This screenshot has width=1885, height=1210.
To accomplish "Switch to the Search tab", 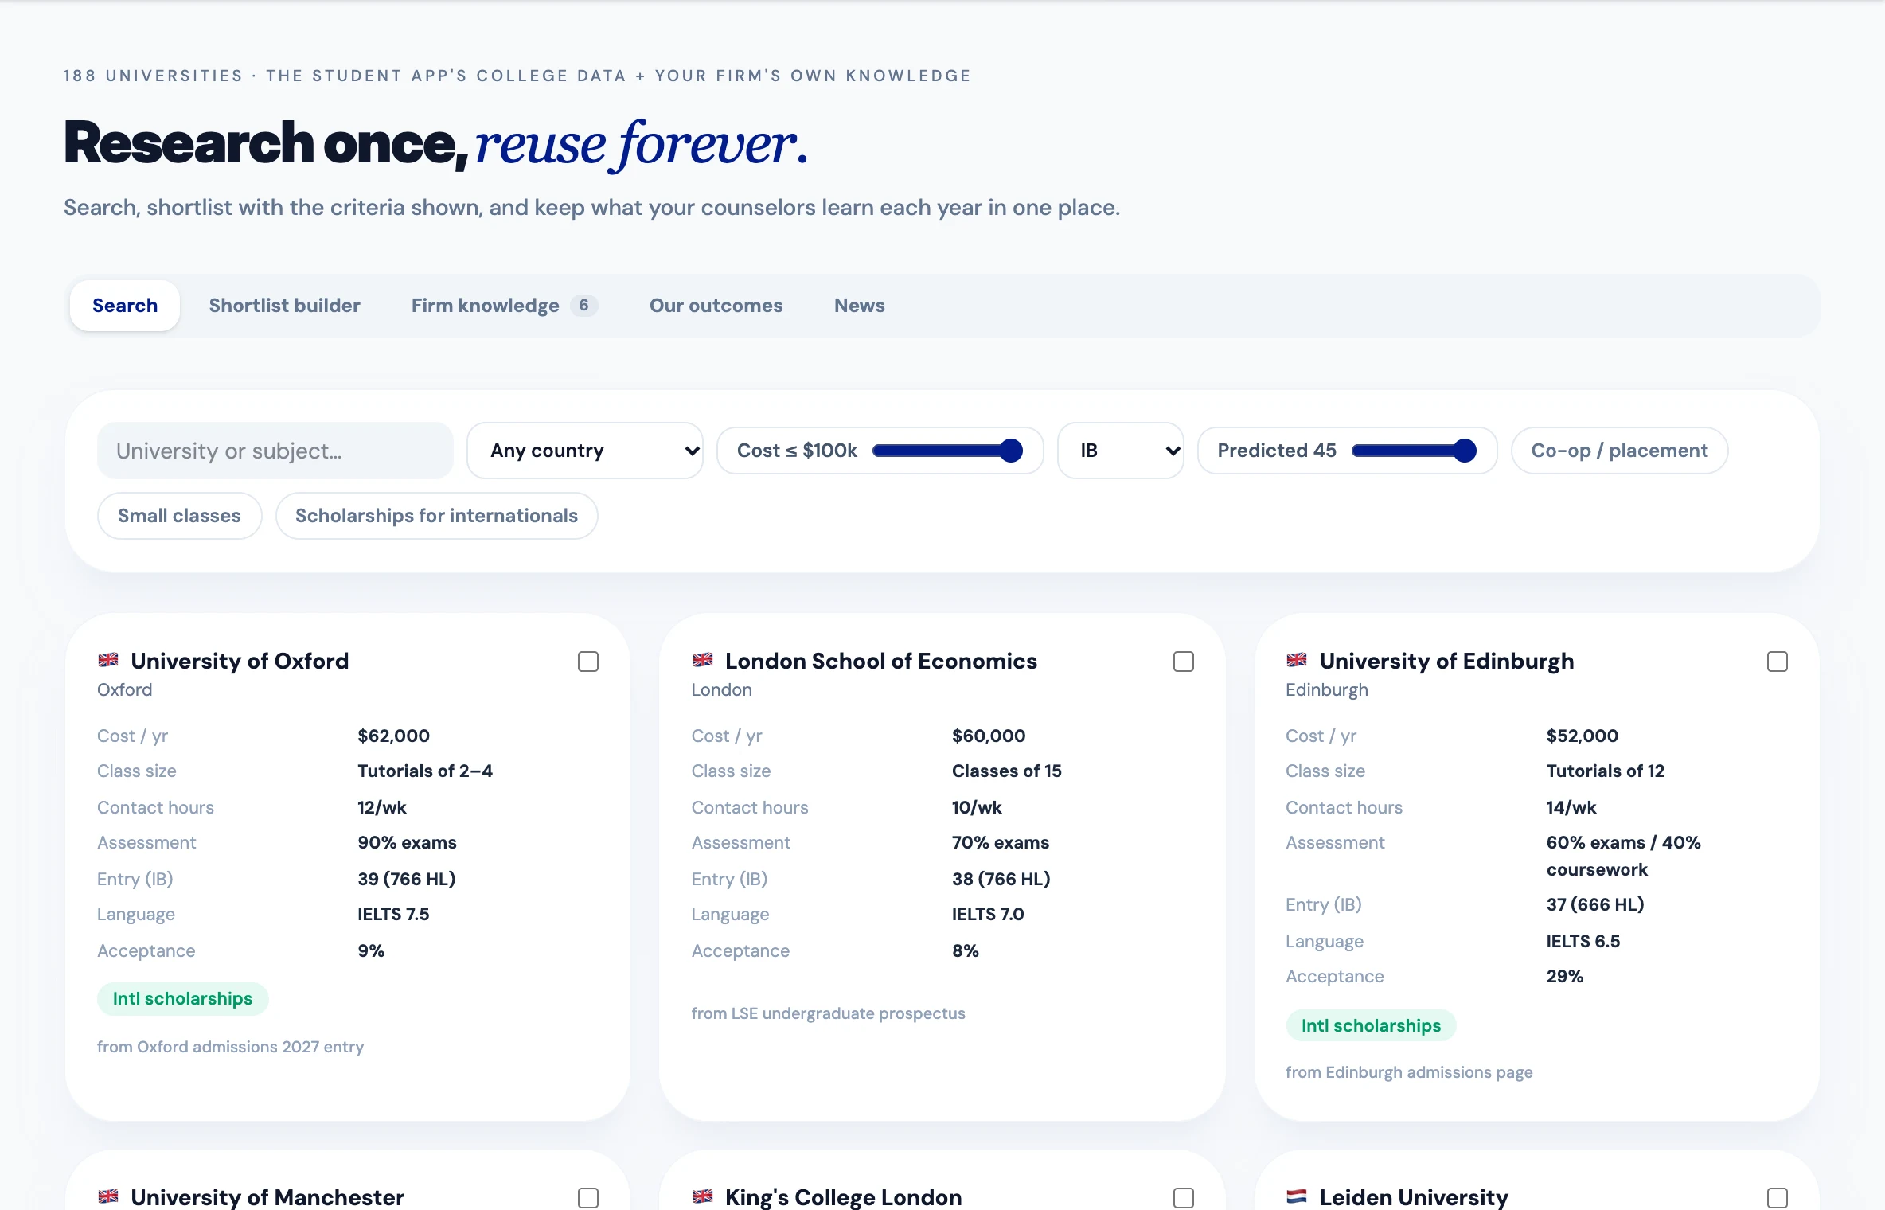I will coord(125,306).
